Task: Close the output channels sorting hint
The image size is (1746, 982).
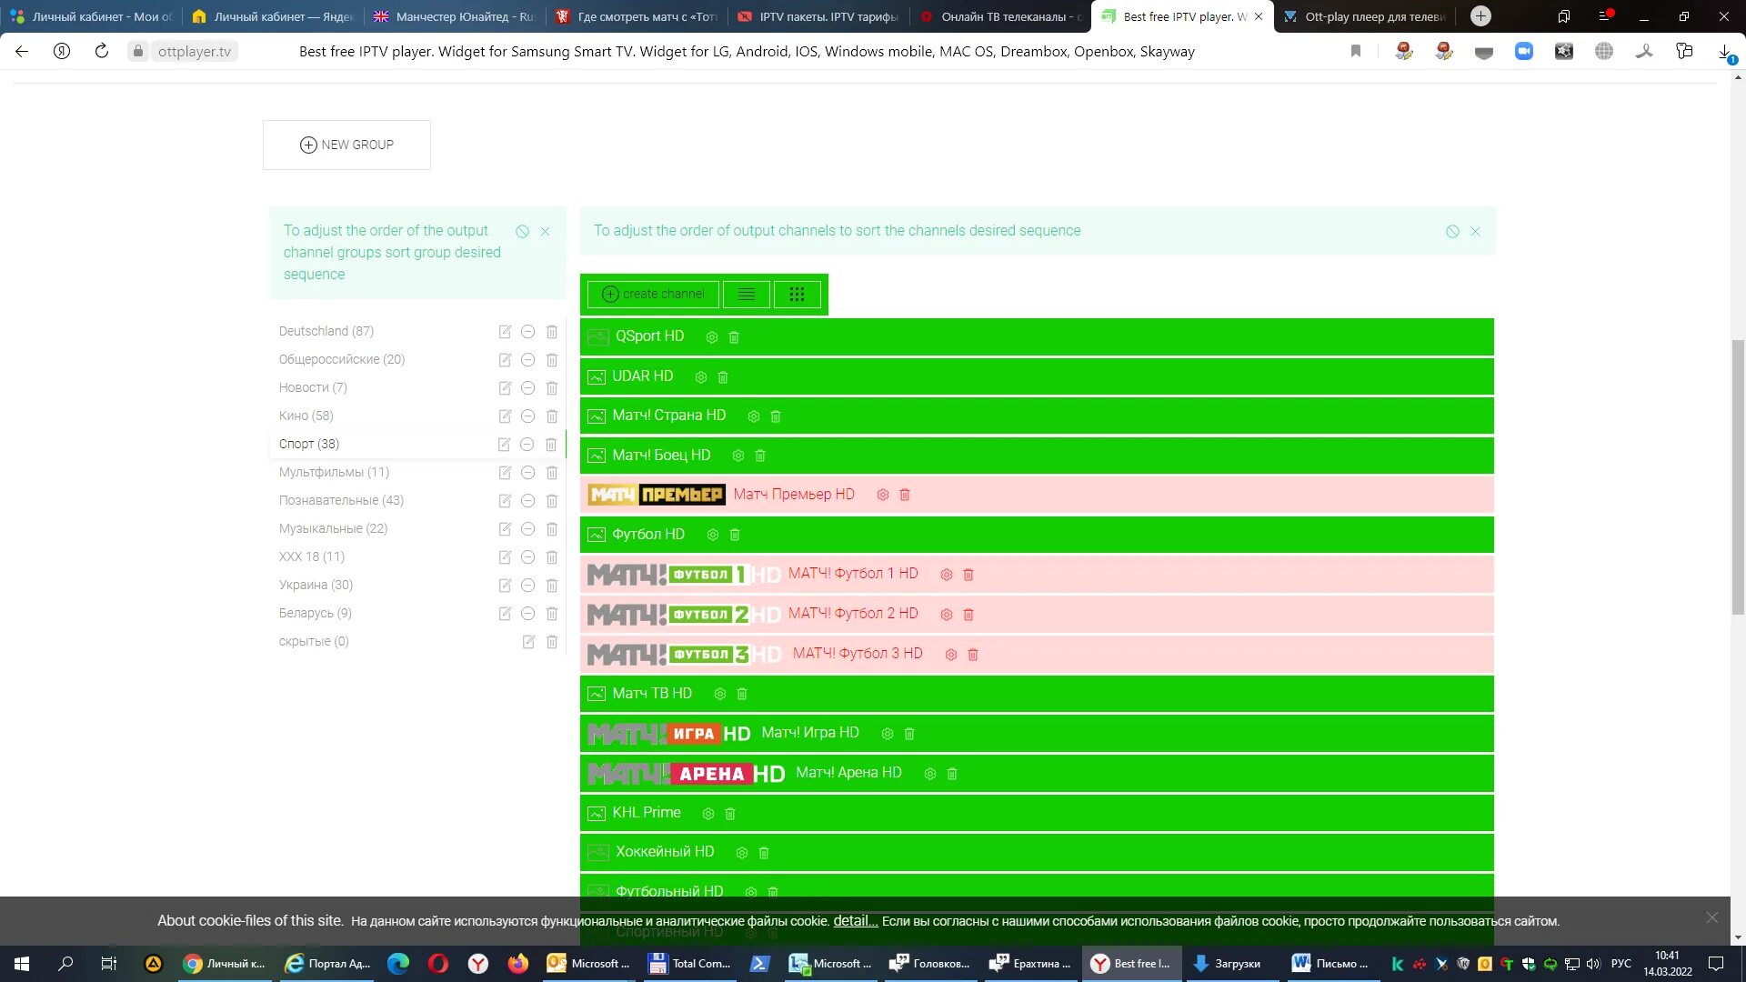Action: 1476,232
